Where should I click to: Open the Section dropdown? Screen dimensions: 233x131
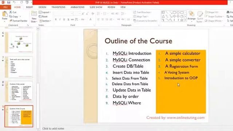click(45, 21)
